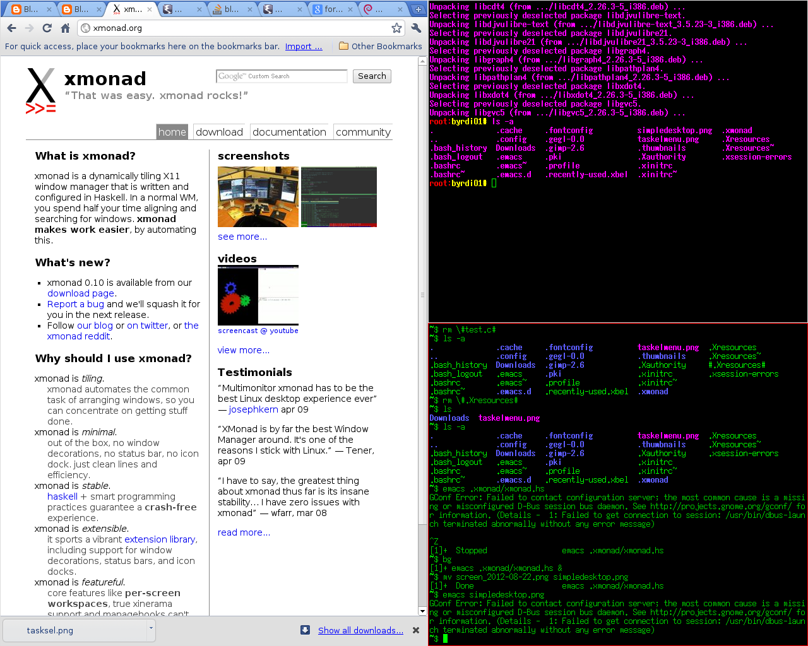Click the globe icon in the address bar
Viewport: 808px width, 646px height.
click(x=86, y=28)
